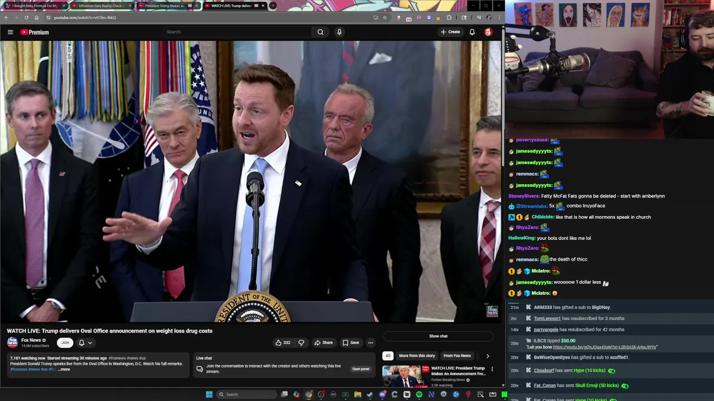Click the Save button

pos(351,343)
